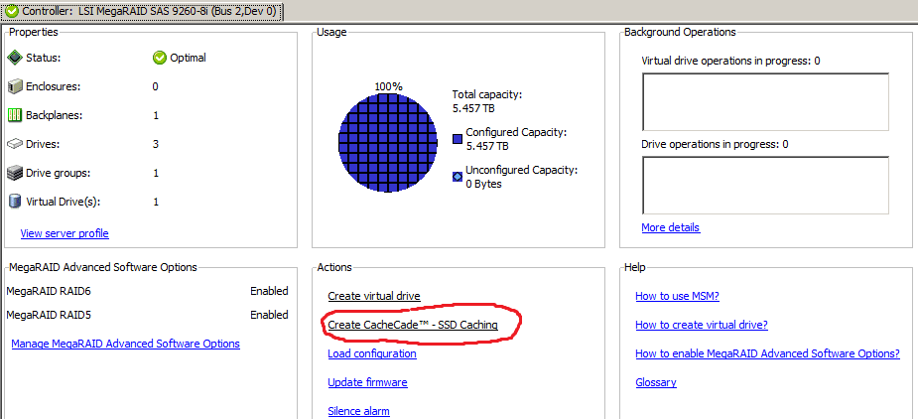Click the green Optimal status check icon

pos(159,58)
